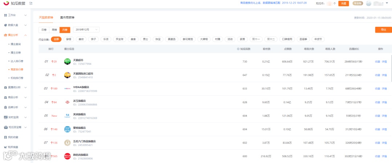Click the orange 充值 recharge button
The image size is (392, 163).
[343, 4]
